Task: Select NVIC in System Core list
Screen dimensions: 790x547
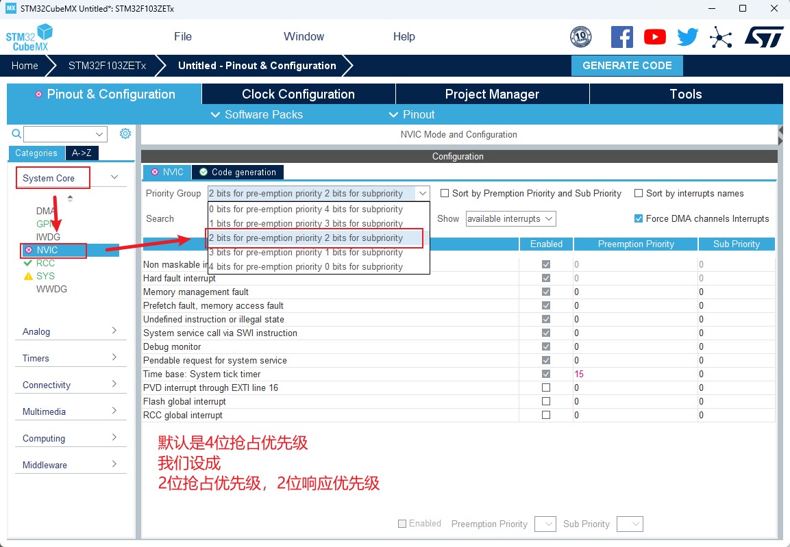Action: 47,250
